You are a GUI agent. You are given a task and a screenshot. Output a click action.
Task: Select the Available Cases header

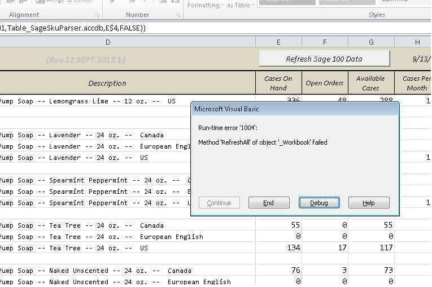pyautogui.click(x=371, y=83)
